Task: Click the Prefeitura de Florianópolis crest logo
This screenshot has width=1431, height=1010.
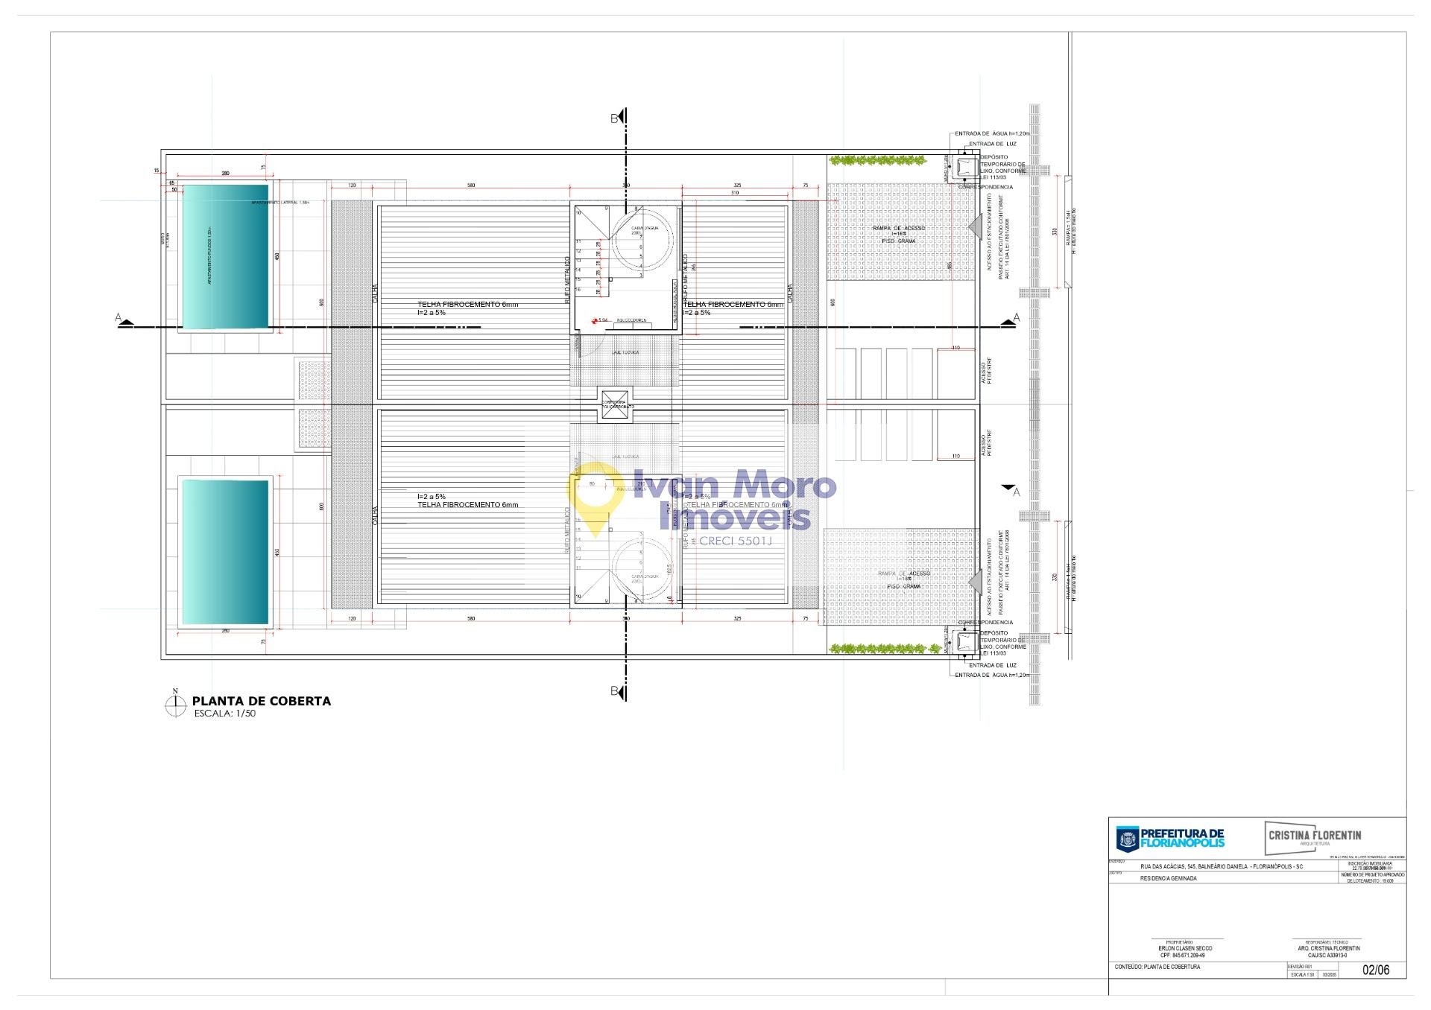Action: (x=1128, y=839)
